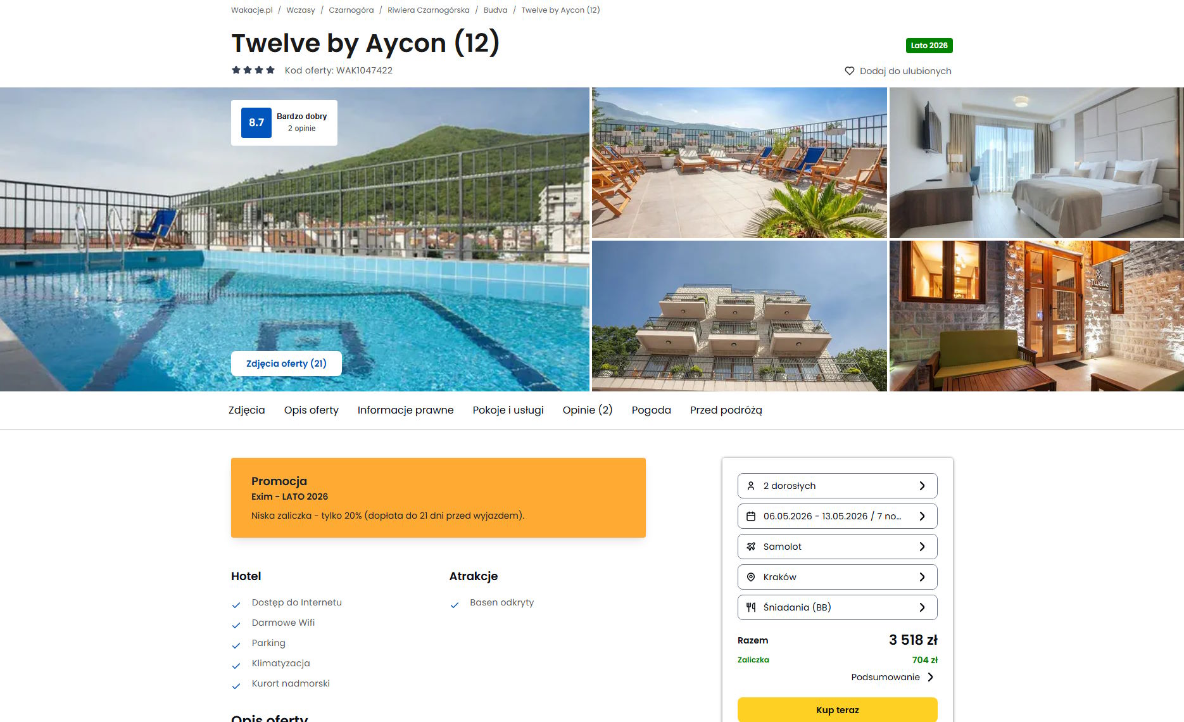Screen dimensions: 1184x722
Task: Switch to the Opis oferty tab
Action: click(312, 410)
